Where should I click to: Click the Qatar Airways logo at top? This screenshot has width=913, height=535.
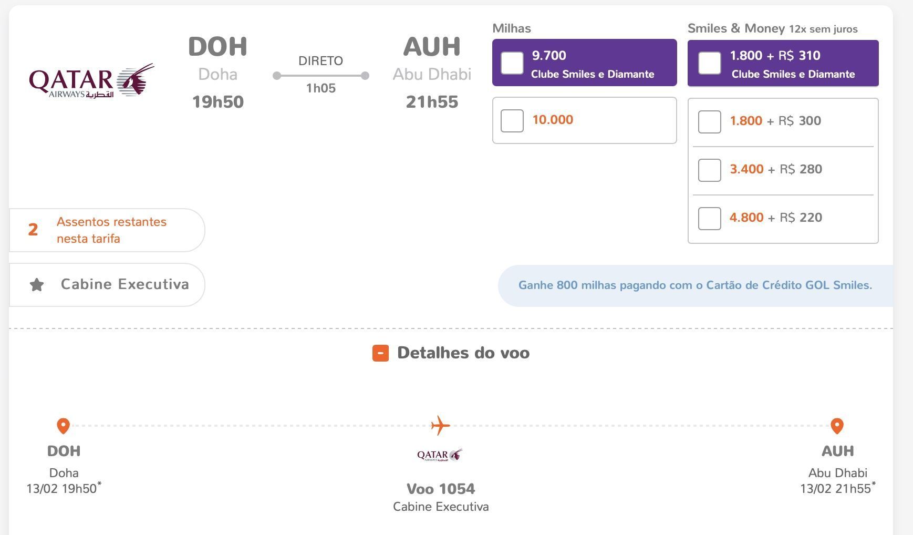tap(91, 81)
